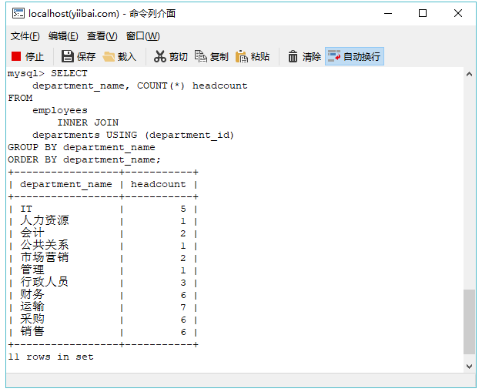This screenshot has width=482, height=392.
Task: Click the Clear (清除) trash can icon
Action: pos(293,56)
